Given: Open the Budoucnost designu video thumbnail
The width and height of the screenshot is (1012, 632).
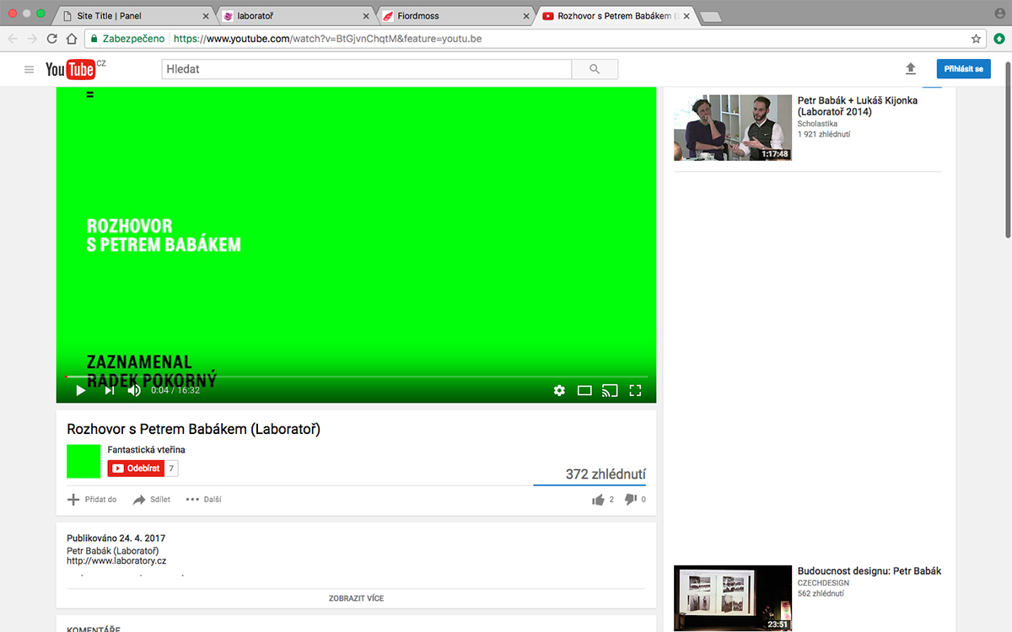Looking at the screenshot, I should click(733, 598).
